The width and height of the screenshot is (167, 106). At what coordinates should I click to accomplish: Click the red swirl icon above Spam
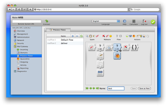[97, 36]
